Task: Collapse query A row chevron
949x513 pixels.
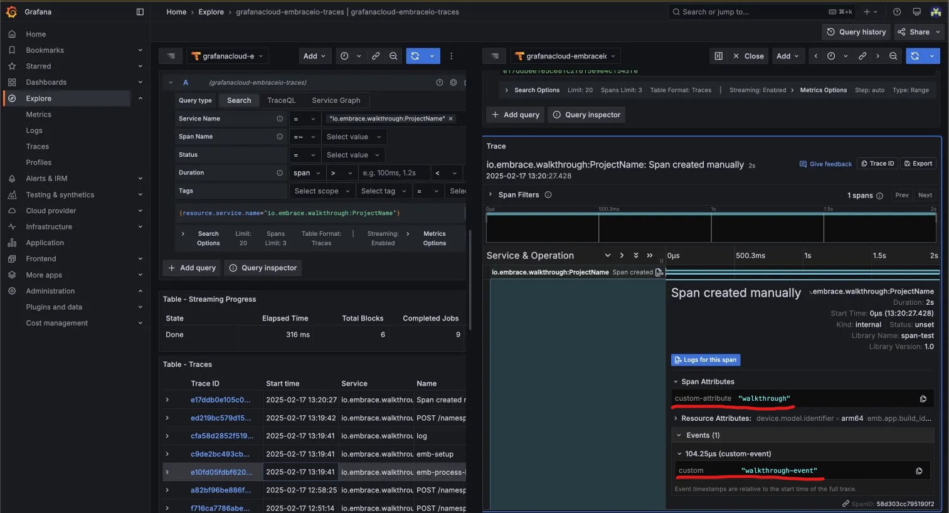Action: (x=171, y=82)
